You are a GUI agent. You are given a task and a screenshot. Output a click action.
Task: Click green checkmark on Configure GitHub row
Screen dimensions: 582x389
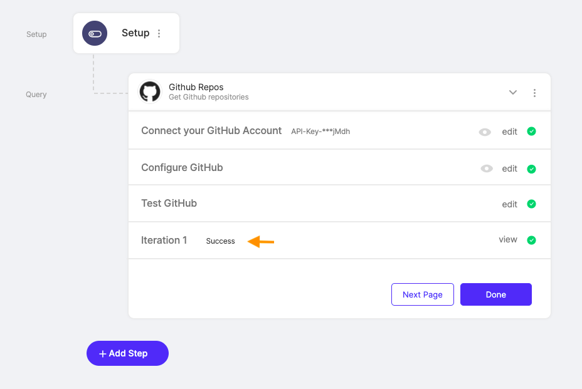coord(532,169)
